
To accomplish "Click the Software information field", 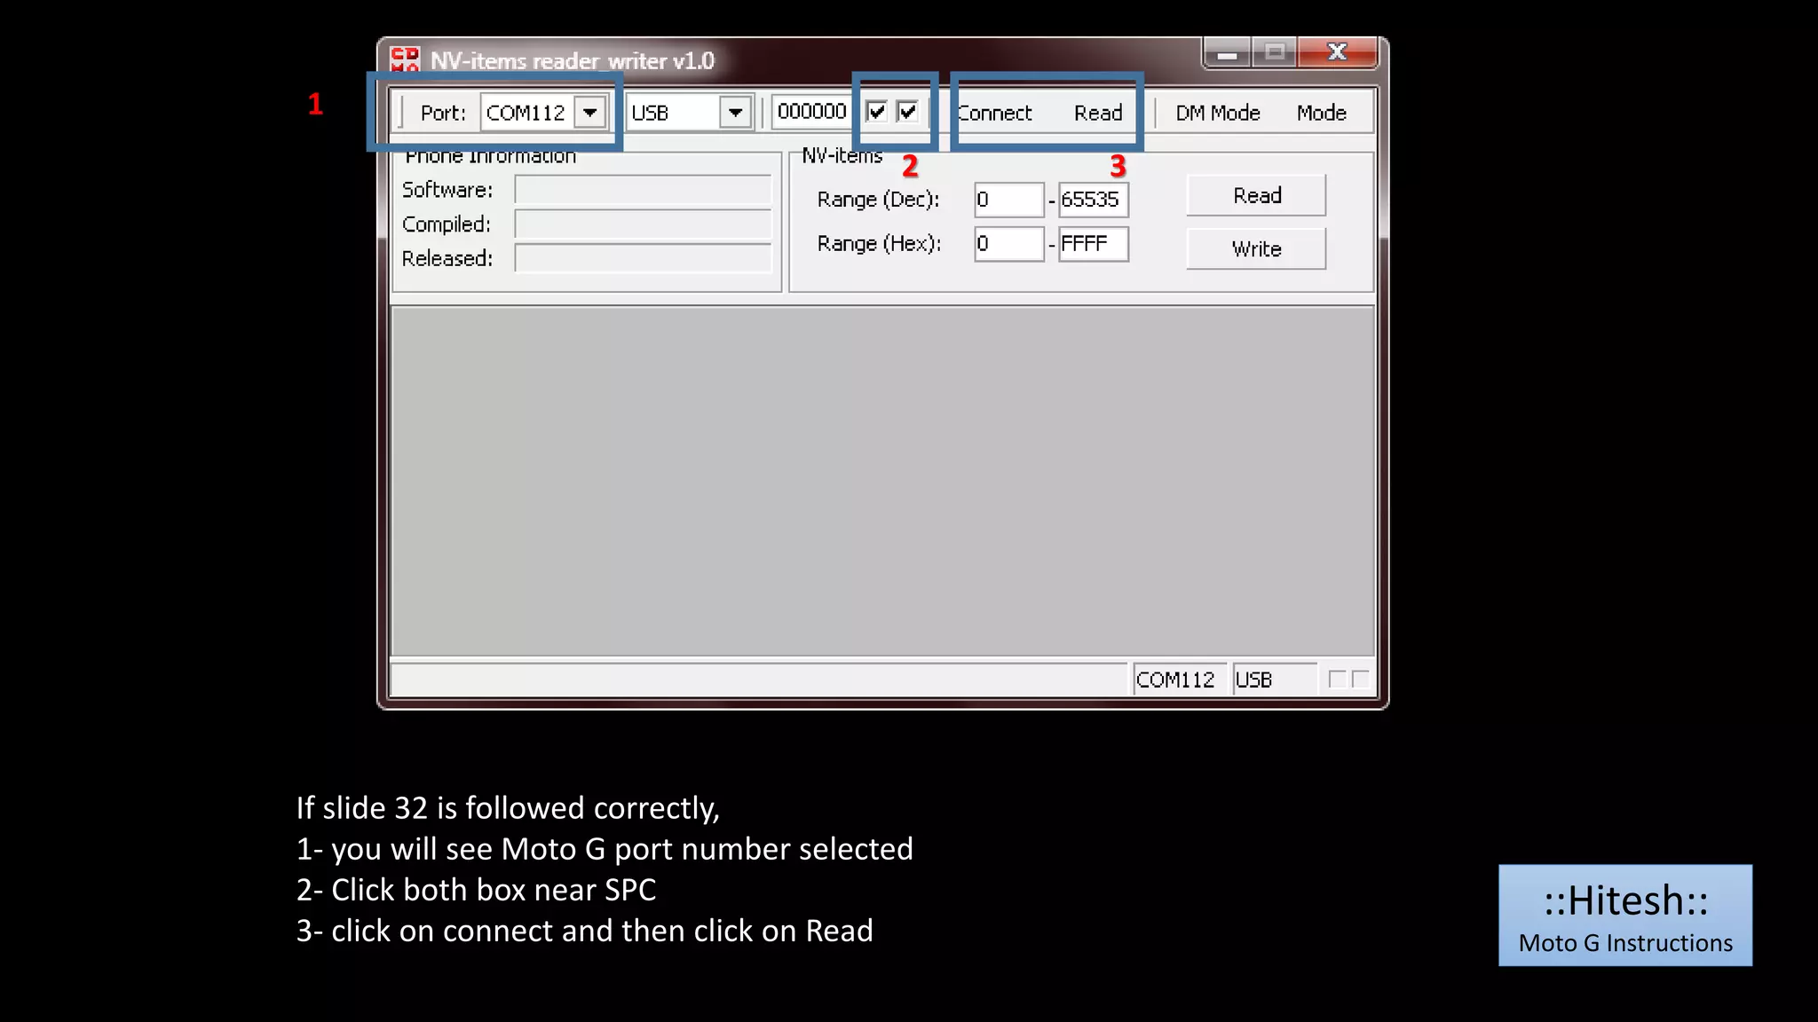I will [643, 190].
